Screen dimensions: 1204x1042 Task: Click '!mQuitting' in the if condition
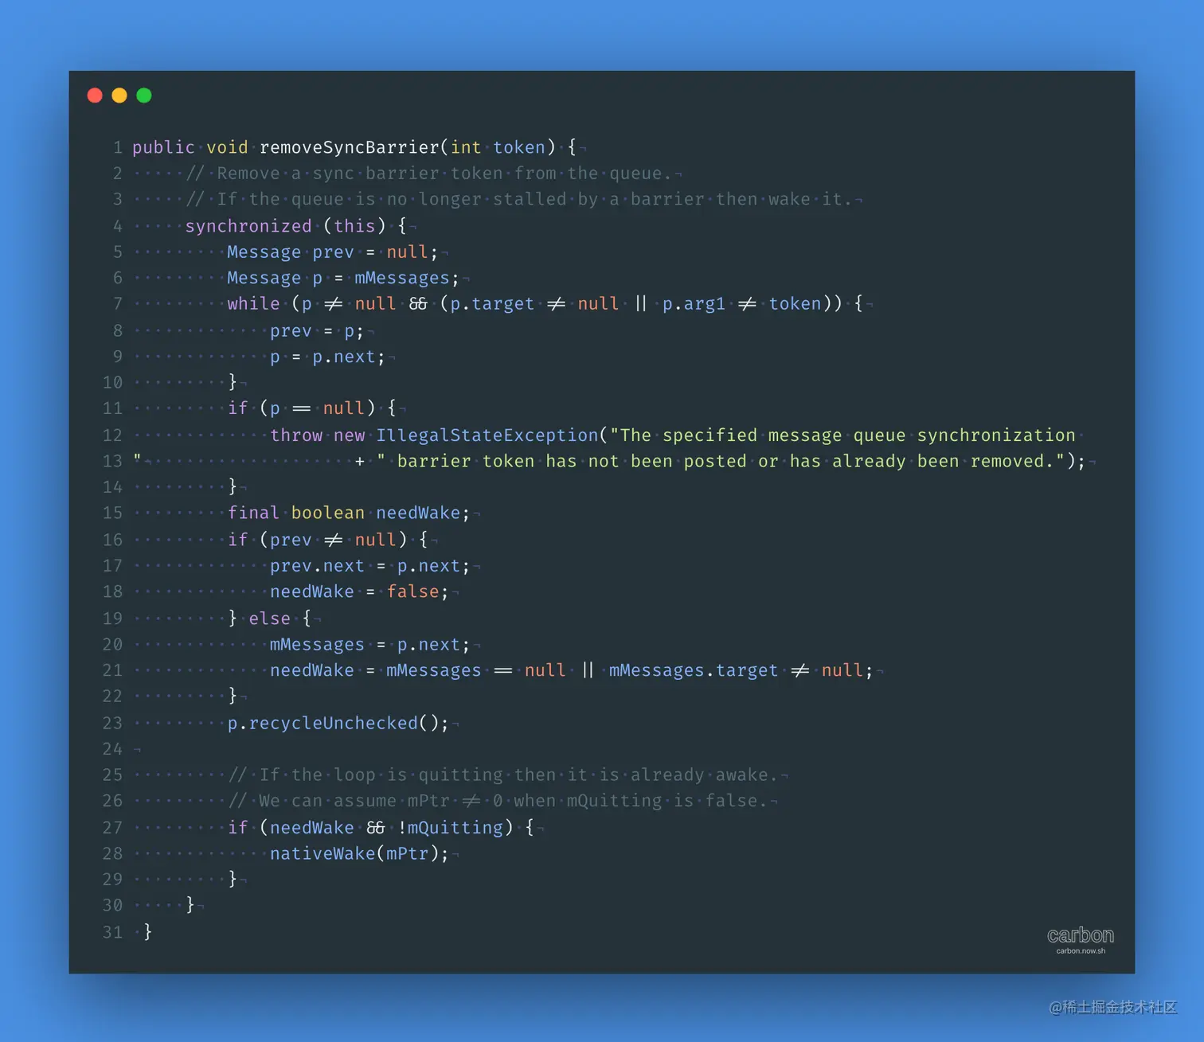(450, 828)
